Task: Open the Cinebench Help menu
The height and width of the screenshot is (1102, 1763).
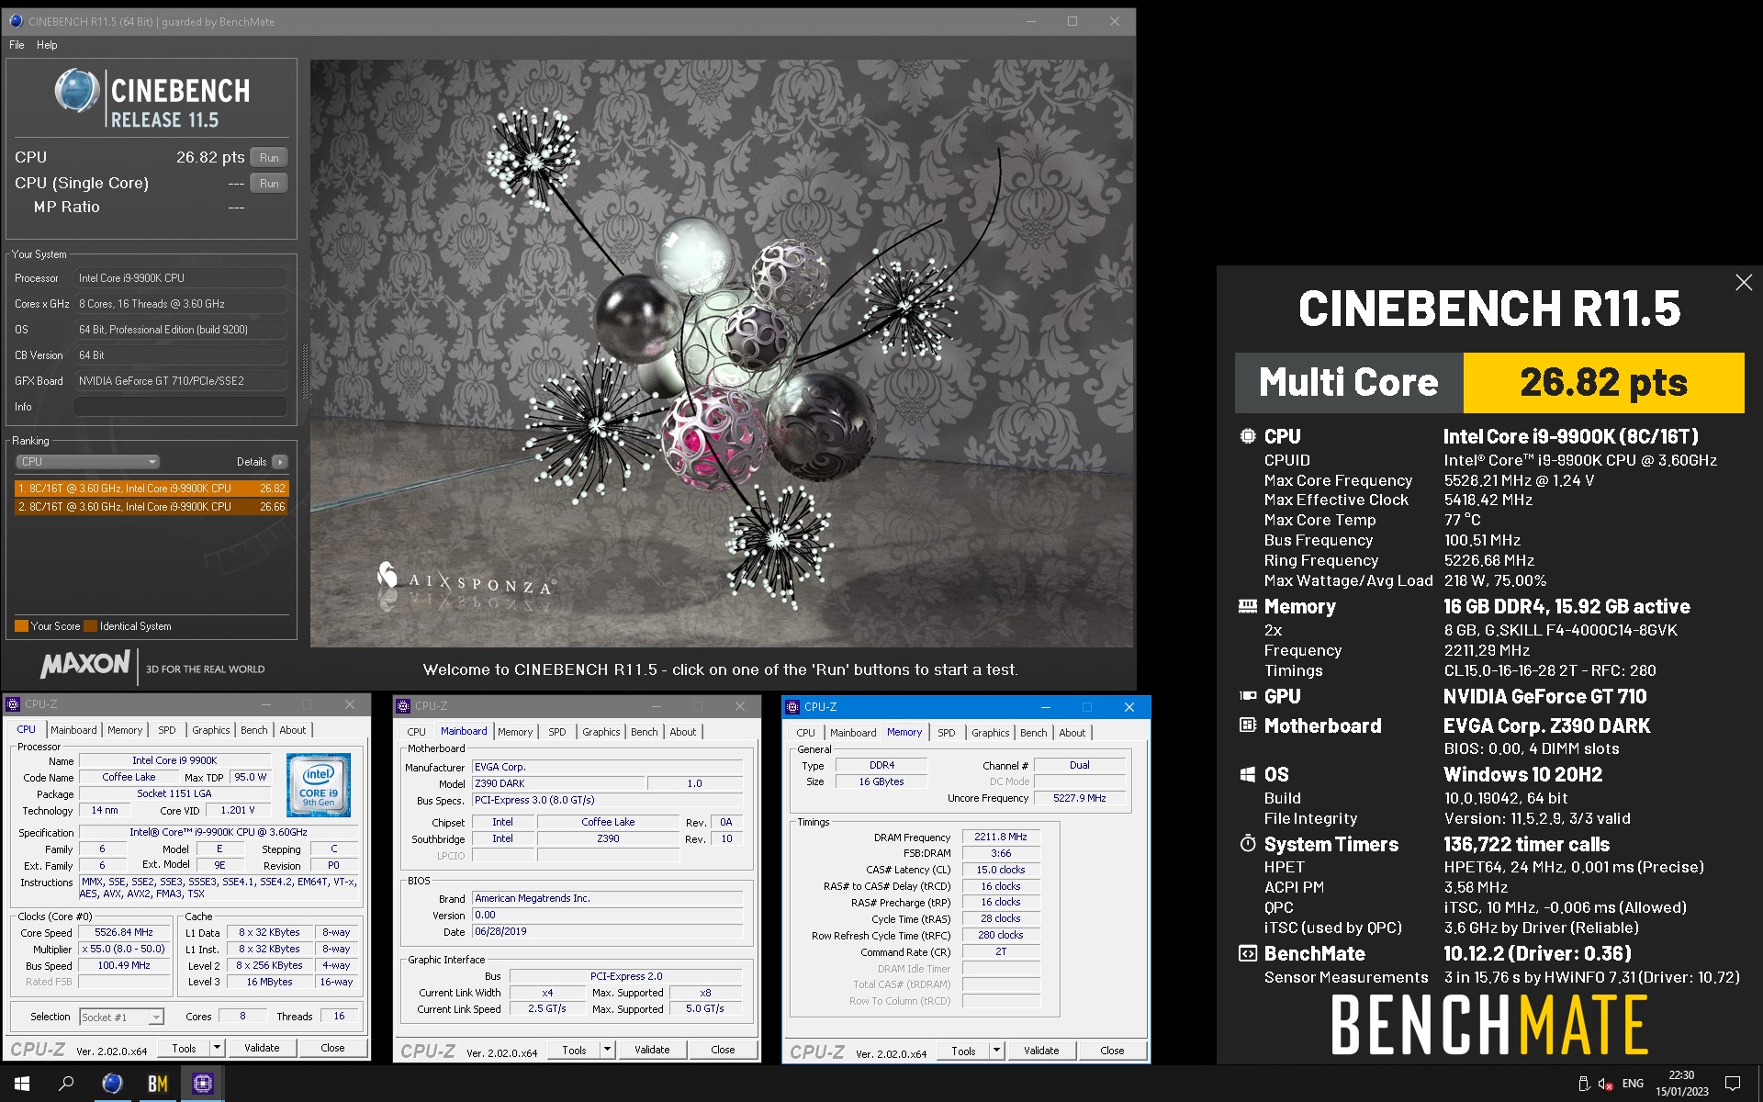Action: point(47,45)
